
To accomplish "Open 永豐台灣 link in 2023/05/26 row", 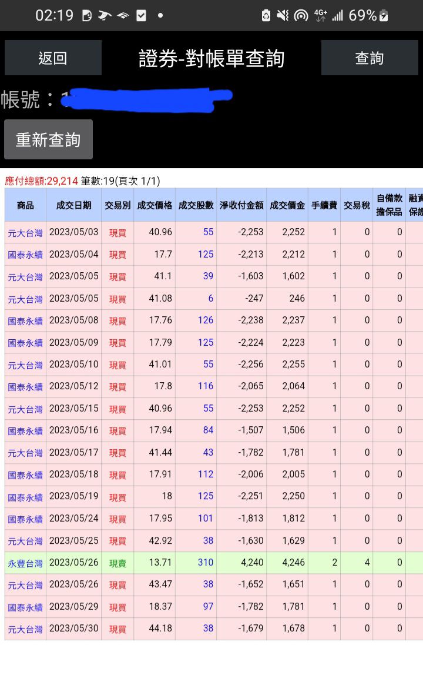I will coord(25,564).
